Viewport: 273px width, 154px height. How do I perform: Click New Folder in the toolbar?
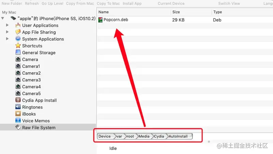point(12,3)
